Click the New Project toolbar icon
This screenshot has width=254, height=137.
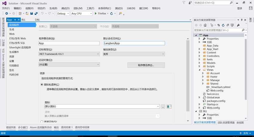coord(20,13)
